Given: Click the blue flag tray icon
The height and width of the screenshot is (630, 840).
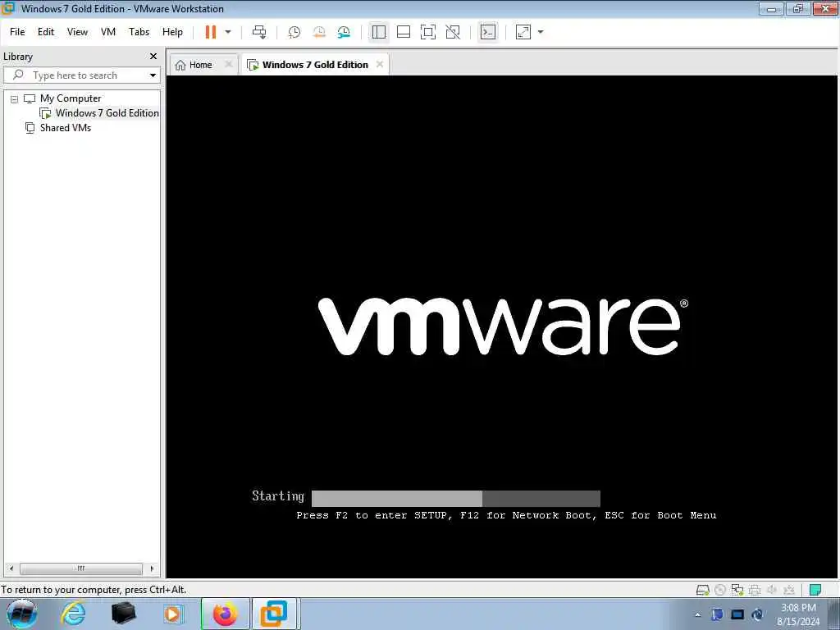Looking at the screenshot, I should (717, 614).
